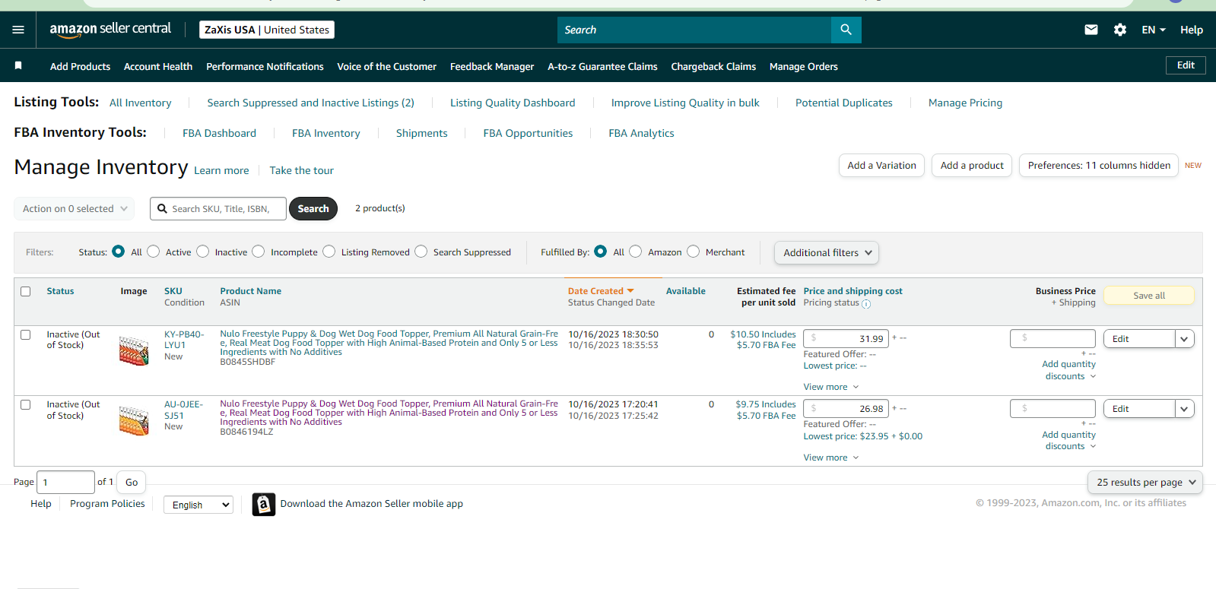Open the 25 results per page dropdown
Image resolution: width=1216 pixels, height=589 pixels.
(x=1145, y=483)
